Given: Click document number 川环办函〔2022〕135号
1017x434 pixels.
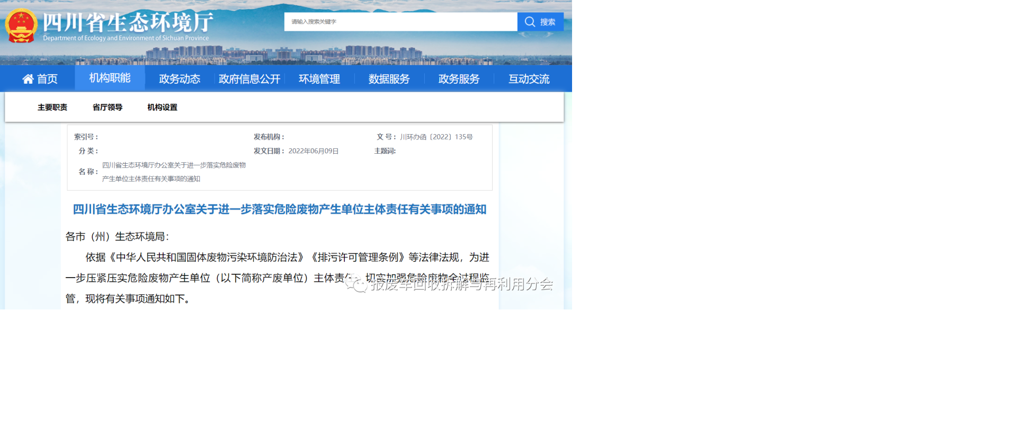Looking at the screenshot, I should (x=436, y=137).
